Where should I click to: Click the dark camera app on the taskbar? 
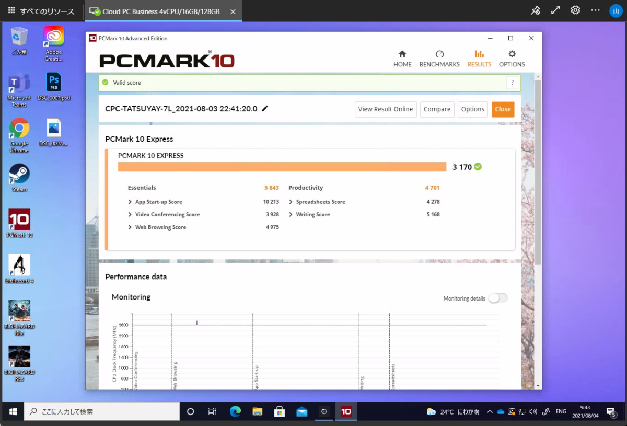click(x=324, y=412)
